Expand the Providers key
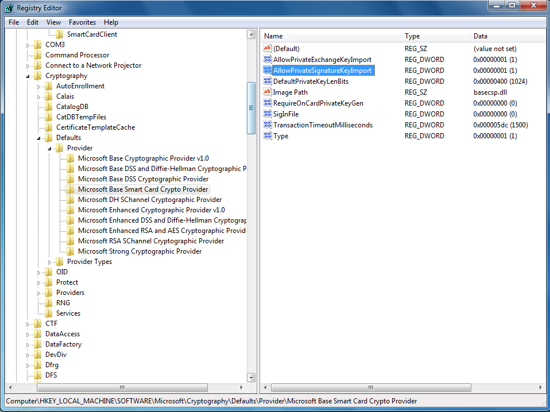Screen dimensions: 550x412 tap(38, 293)
